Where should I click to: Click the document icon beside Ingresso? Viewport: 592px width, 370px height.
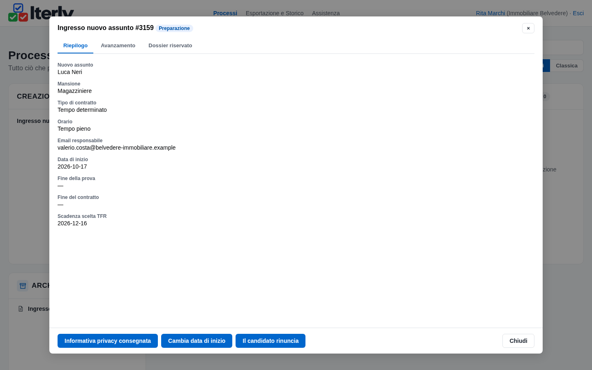pyautogui.click(x=21, y=309)
